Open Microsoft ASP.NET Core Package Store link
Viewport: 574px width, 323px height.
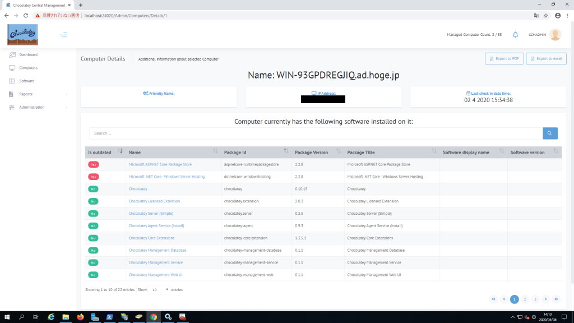[160, 164]
